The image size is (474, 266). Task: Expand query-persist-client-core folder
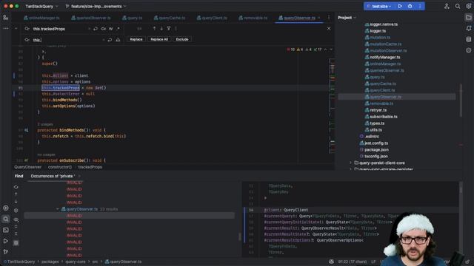pyautogui.click(x=350, y=163)
